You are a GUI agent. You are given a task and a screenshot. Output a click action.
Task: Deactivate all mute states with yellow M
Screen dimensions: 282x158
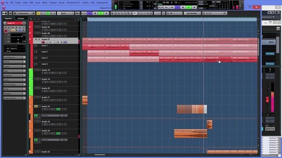pyautogui.click(x=38, y=13)
